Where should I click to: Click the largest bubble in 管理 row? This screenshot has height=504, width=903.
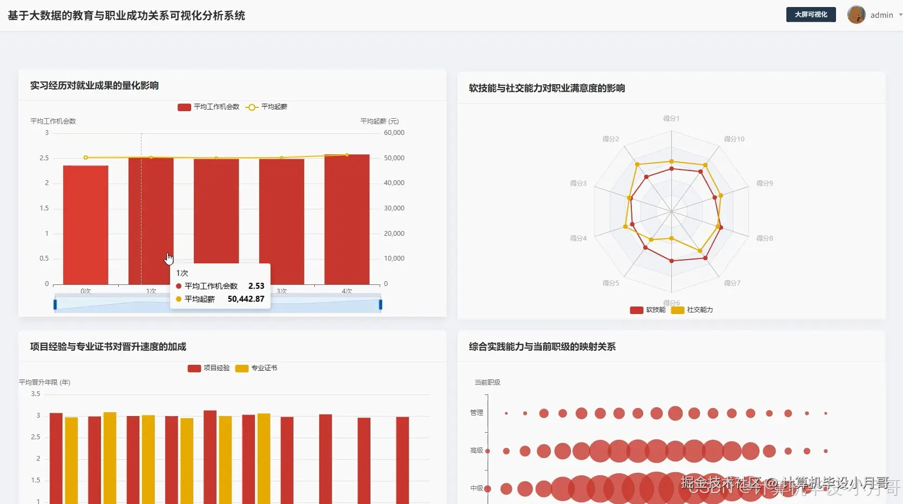675,413
